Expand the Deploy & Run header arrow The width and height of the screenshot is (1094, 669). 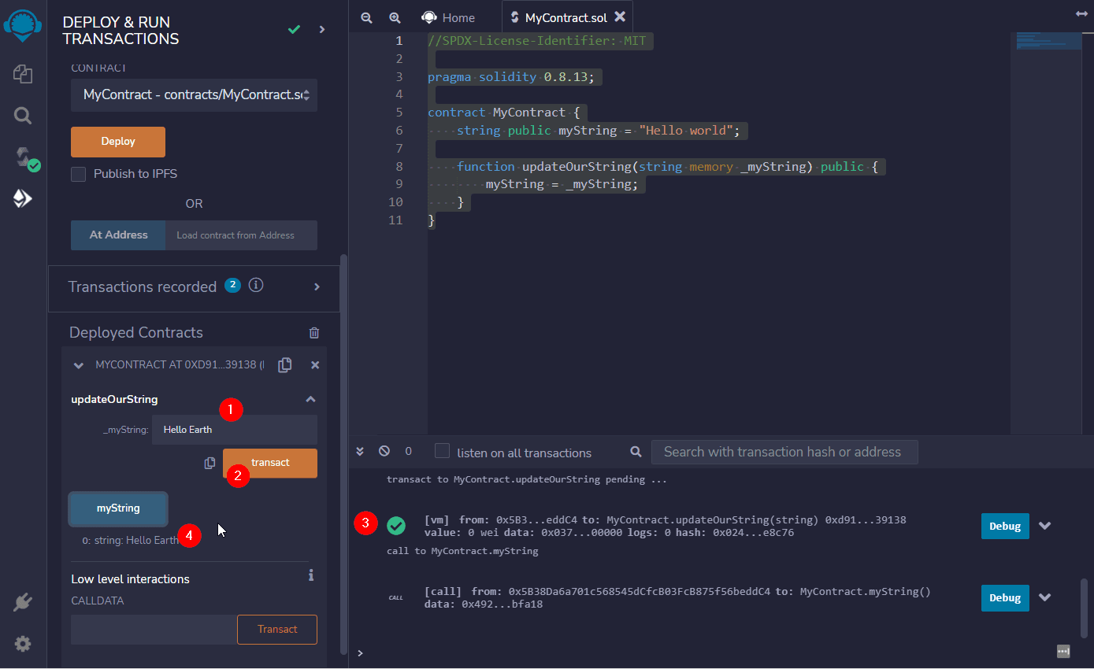[321, 29]
